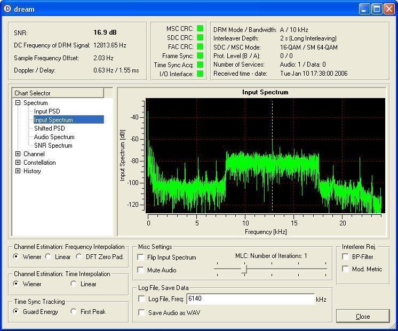Click the Log File frequency input field
Image resolution: width=398 pixels, height=331 pixels.
coord(250,300)
